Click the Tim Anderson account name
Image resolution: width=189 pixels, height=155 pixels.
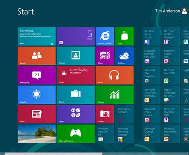point(167,11)
